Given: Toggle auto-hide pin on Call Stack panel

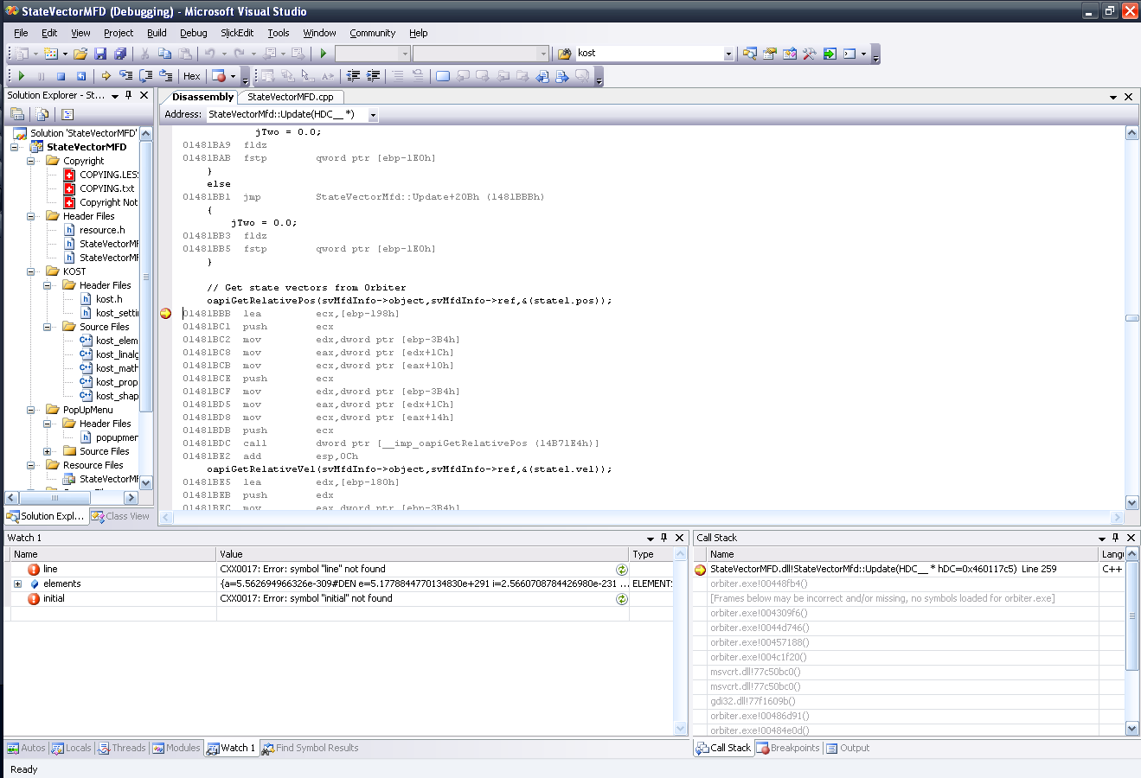Looking at the screenshot, I should [x=1116, y=538].
